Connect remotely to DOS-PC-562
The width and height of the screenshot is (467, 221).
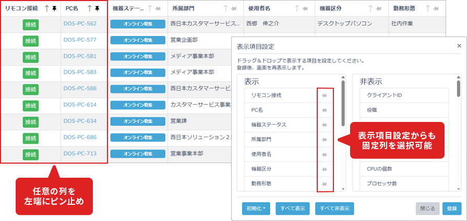tap(31, 24)
